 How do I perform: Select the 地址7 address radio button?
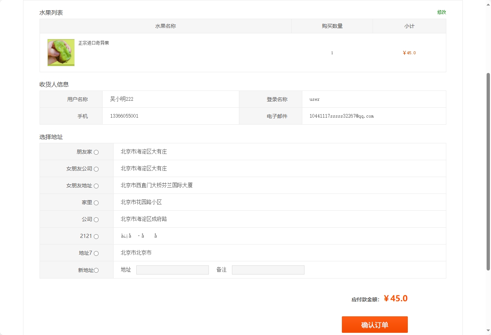point(96,253)
